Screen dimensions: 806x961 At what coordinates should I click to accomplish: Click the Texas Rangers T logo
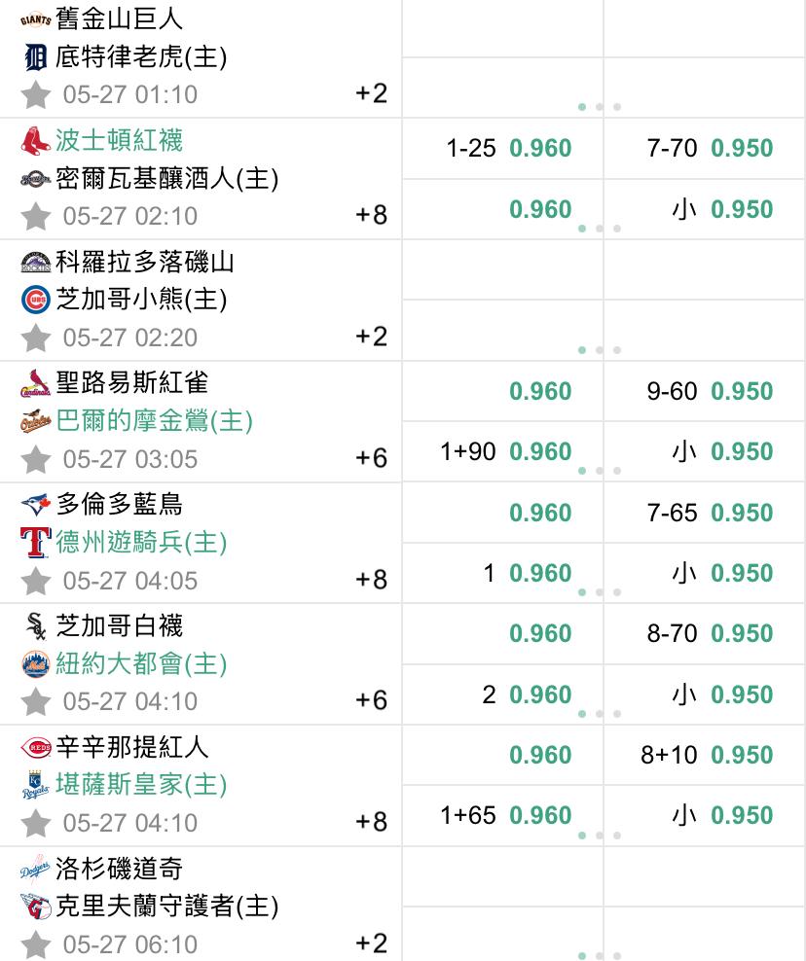coord(35,542)
